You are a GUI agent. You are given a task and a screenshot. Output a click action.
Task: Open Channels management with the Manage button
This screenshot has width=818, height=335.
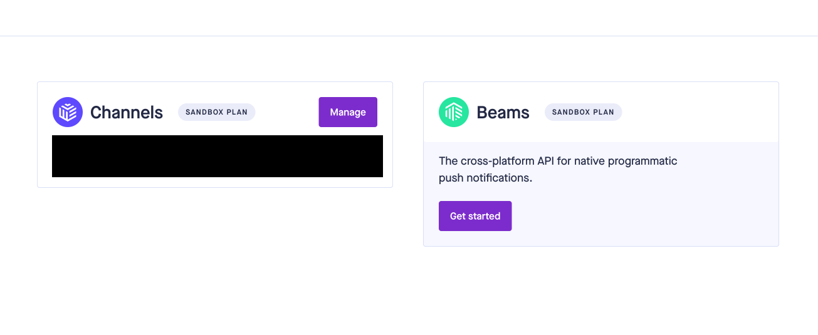click(x=348, y=112)
